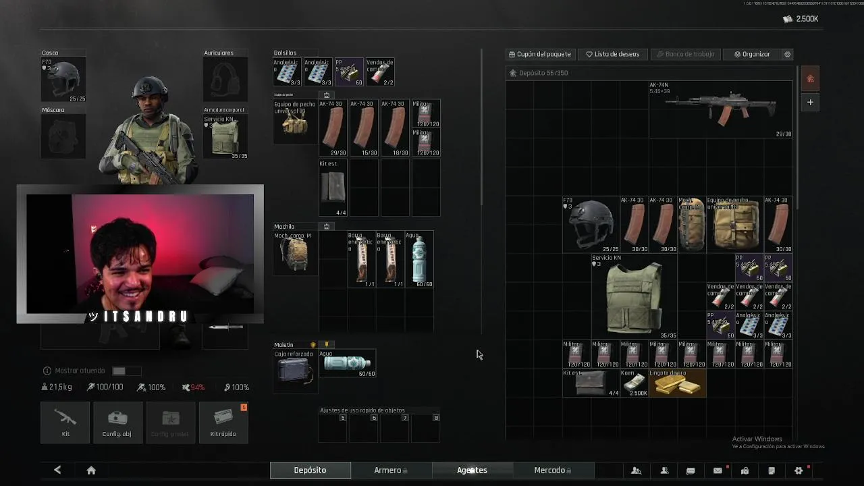The width and height of the screenshot is (864, 486).
Task: Open the chat messages icon
Action: (x=691, y=470)
